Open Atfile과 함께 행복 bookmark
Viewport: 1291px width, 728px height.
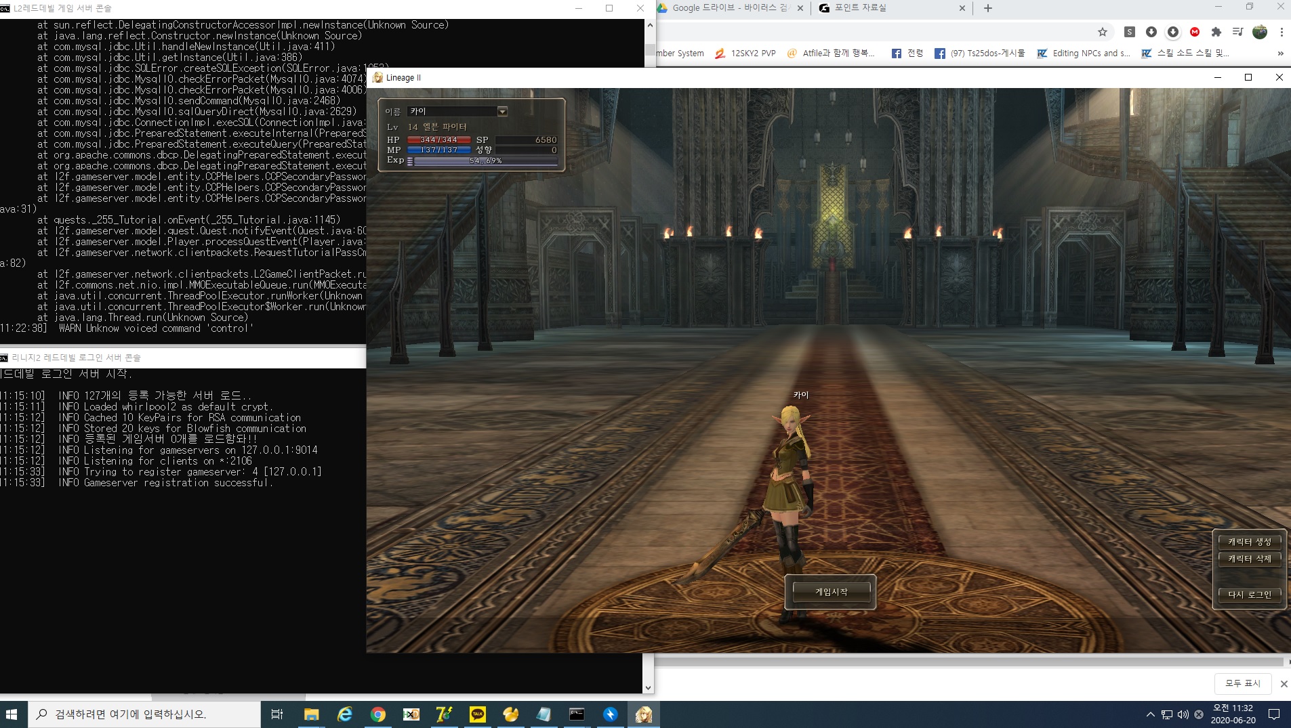(831, 53)
